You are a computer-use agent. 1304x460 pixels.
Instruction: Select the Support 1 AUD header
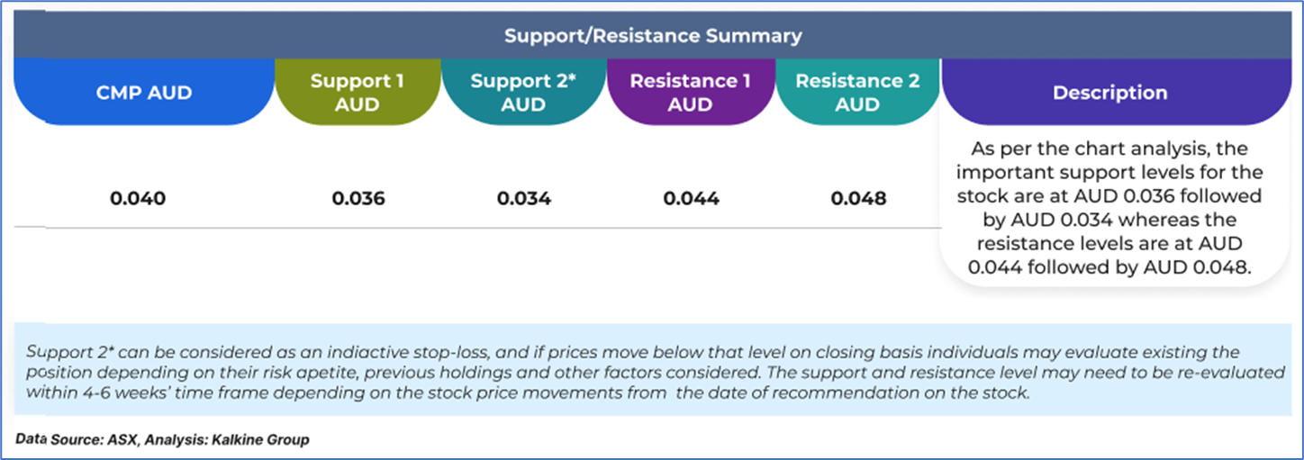[x=358, y=93]
